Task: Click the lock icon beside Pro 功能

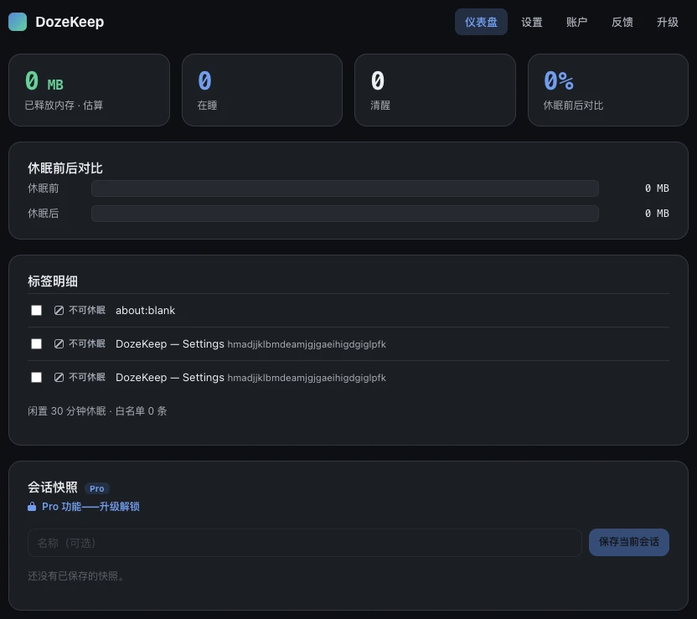Action: click(32, 507)
